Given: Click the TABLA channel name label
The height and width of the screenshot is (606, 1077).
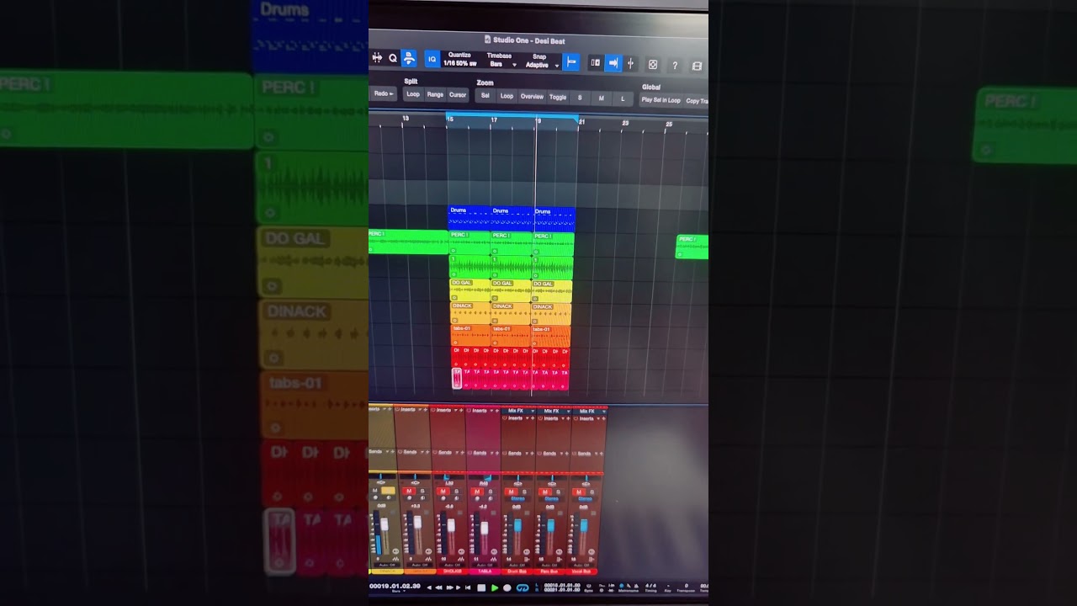Looking at the screenshot, I should coord(485,571).
